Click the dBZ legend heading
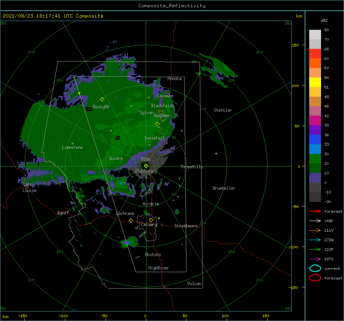Image resolution: width=344 pixels, height=321 pixels. [x=324, y=20]
